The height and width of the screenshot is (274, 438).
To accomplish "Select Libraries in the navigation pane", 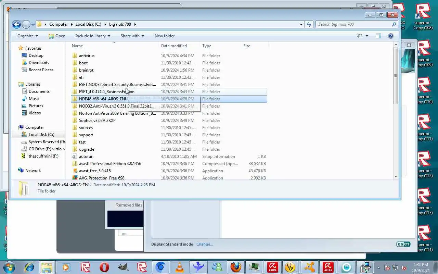I will 33,84.
